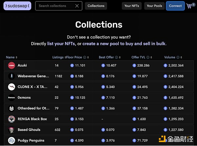Viewport: 197px width, 146px height.
Task: Sort table by Floor Price arrows
Action: point(88,58)
